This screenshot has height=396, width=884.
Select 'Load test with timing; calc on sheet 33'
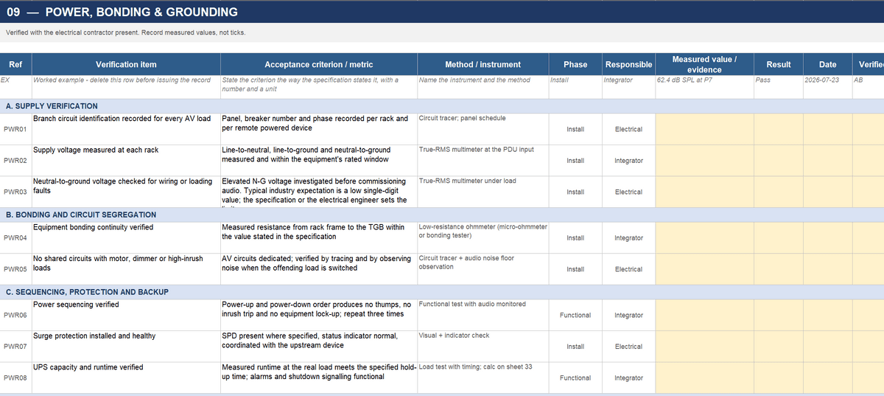pyautogui.click(x=483, y=378)
